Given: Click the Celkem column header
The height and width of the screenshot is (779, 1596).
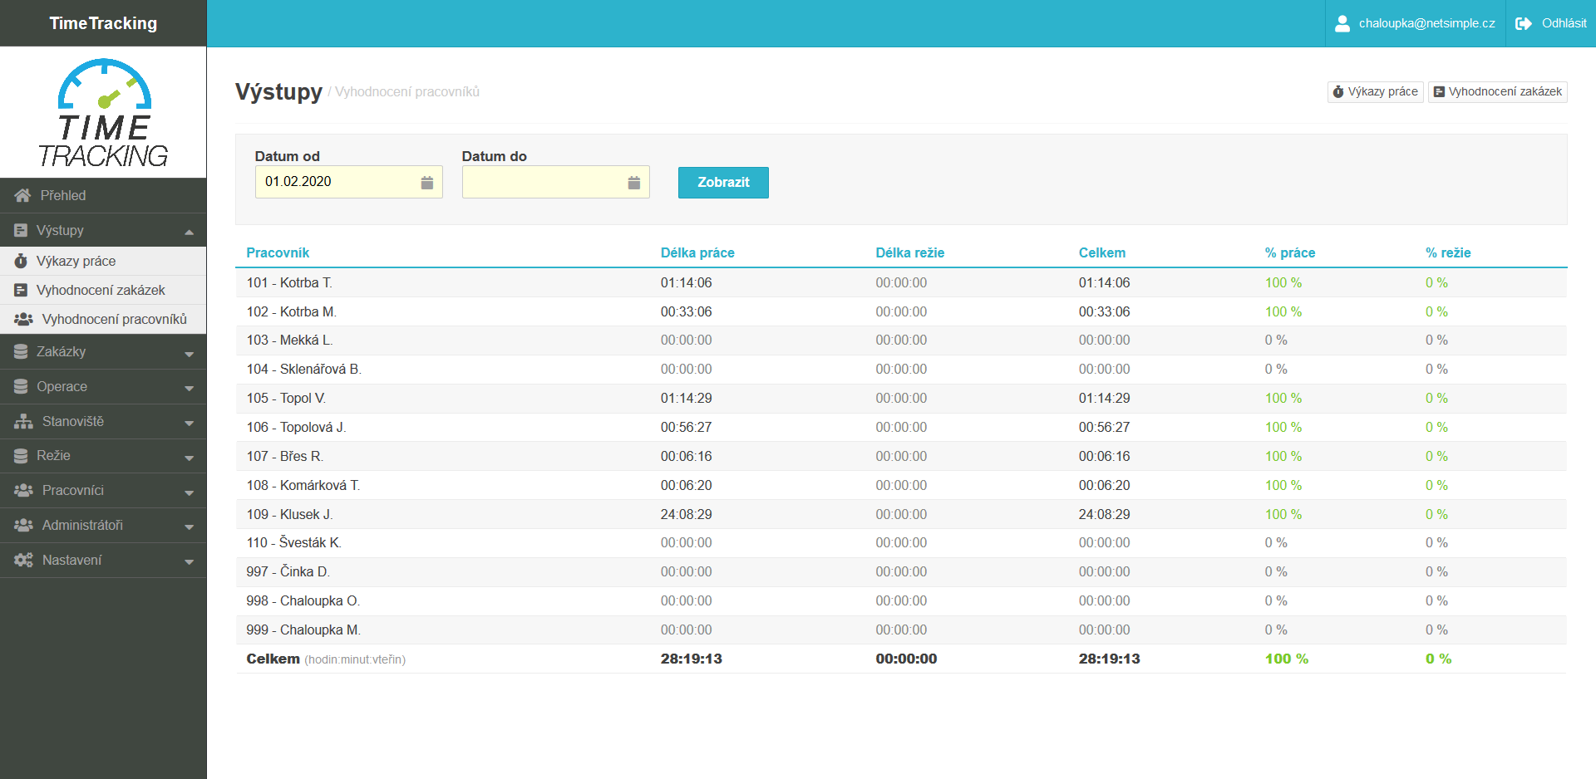Looking at the screenshot, I should pyautogui.click(x=1102, y=252).
